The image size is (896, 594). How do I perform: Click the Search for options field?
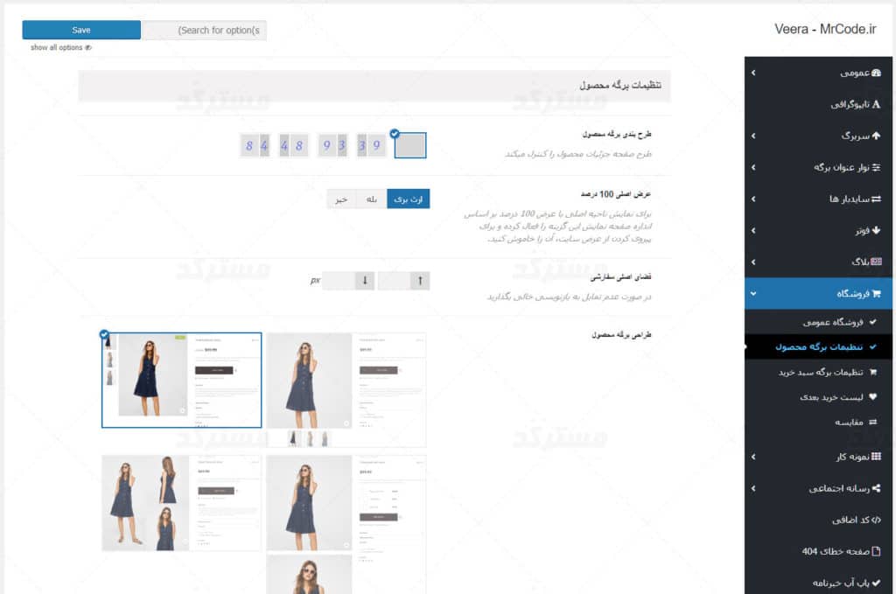tap(205, 31)
